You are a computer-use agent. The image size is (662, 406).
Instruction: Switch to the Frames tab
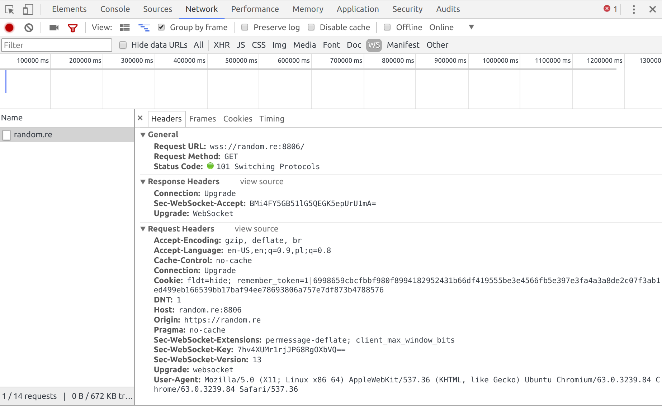pos(202,119)
